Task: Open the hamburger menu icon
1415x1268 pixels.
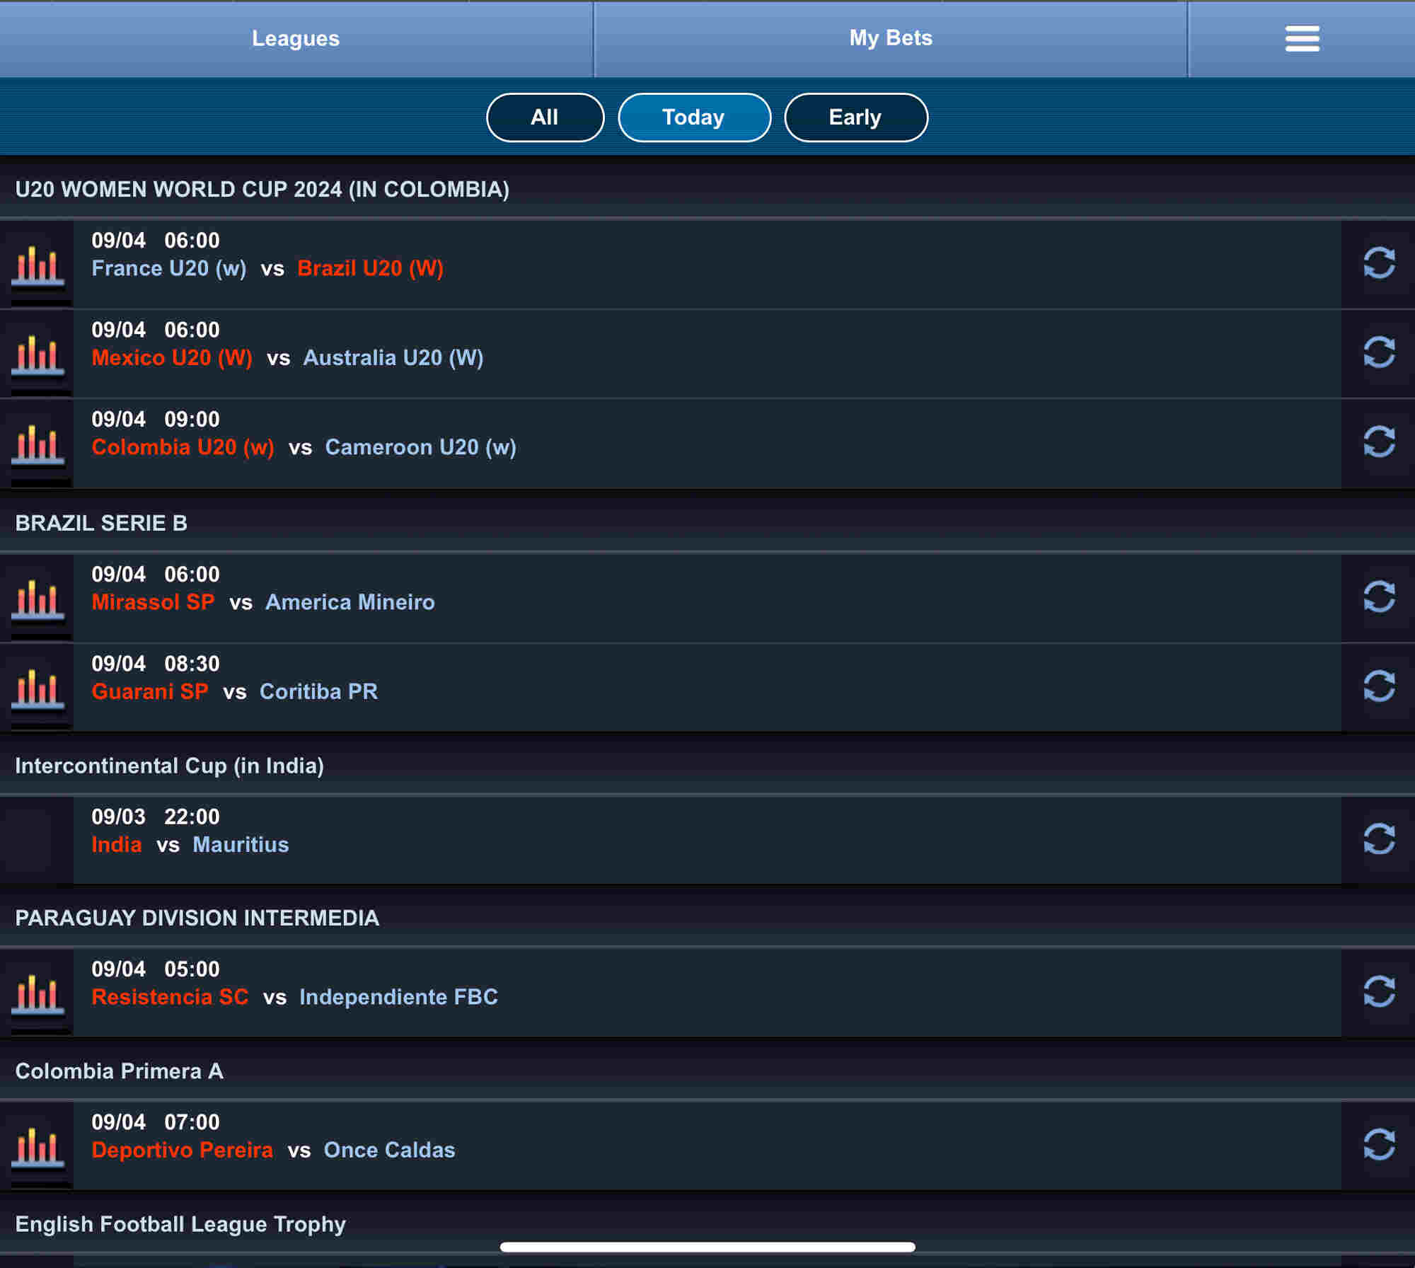Action: (x=1302, y=39)
